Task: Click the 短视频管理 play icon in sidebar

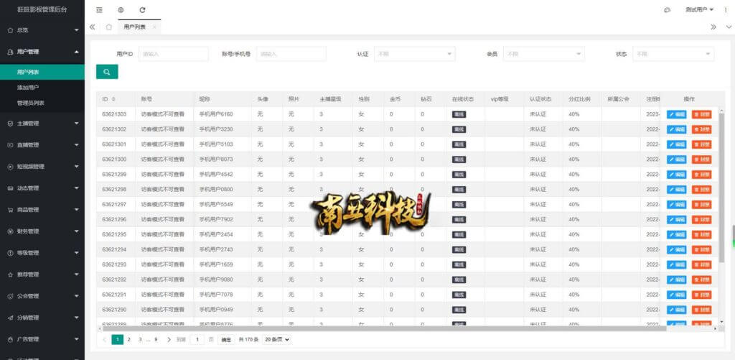Action: tap(10, 167)
